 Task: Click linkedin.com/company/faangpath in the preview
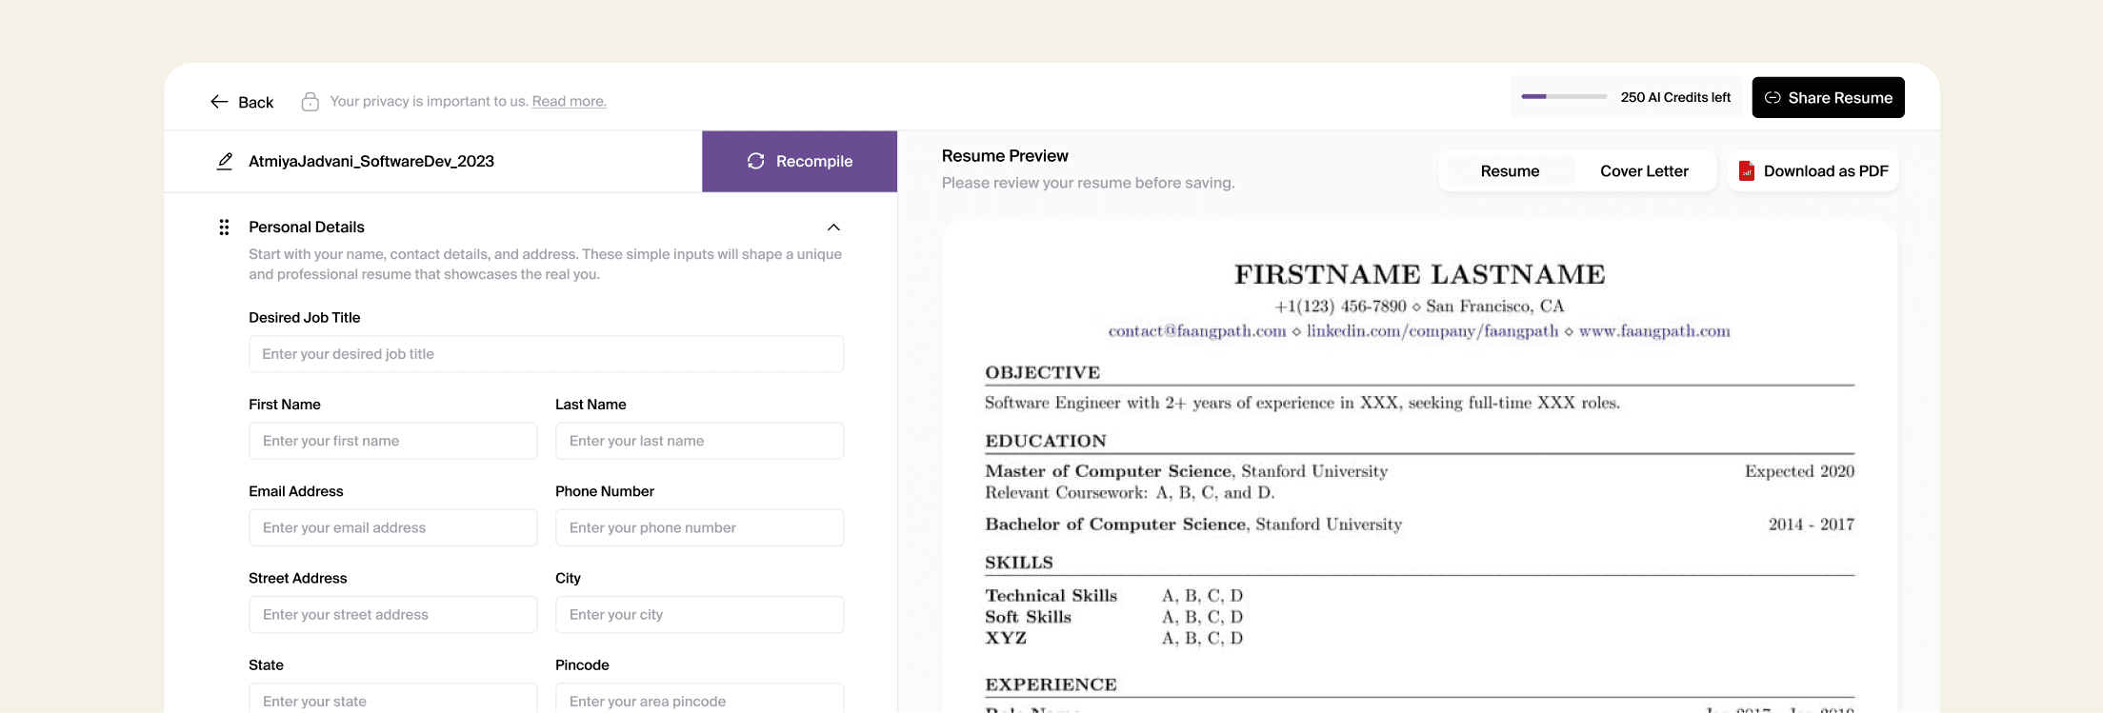coord(1432,331)
